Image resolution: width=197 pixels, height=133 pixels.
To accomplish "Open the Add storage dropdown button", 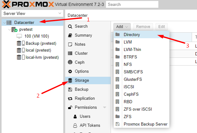I will tap(122, 27).
